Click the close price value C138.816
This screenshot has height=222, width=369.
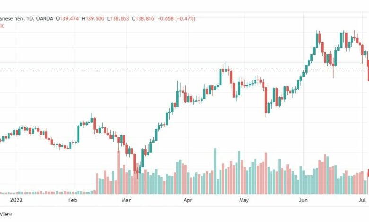pyautogui.click(x=143, y=19)
